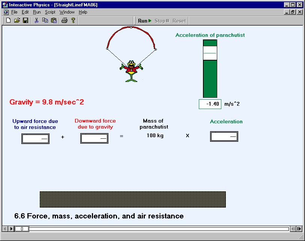Viewport: 305px width, 241px height.
Task: Click the Stop button
Action: (x=162, y=21)
